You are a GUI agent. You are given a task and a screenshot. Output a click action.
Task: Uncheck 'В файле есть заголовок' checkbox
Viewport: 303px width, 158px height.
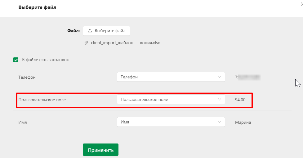coord(16,60)
